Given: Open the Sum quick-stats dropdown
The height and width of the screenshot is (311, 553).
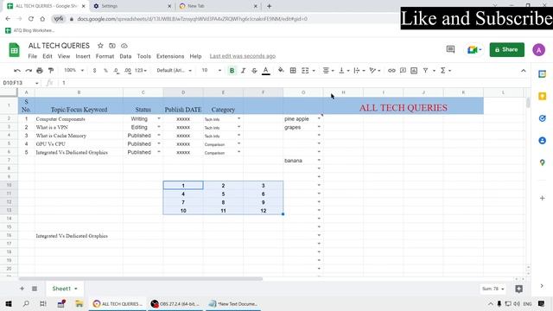Looking at the screenshot, I should coord(493,289).
